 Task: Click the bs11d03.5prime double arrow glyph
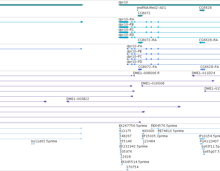(x=33, y=144)
